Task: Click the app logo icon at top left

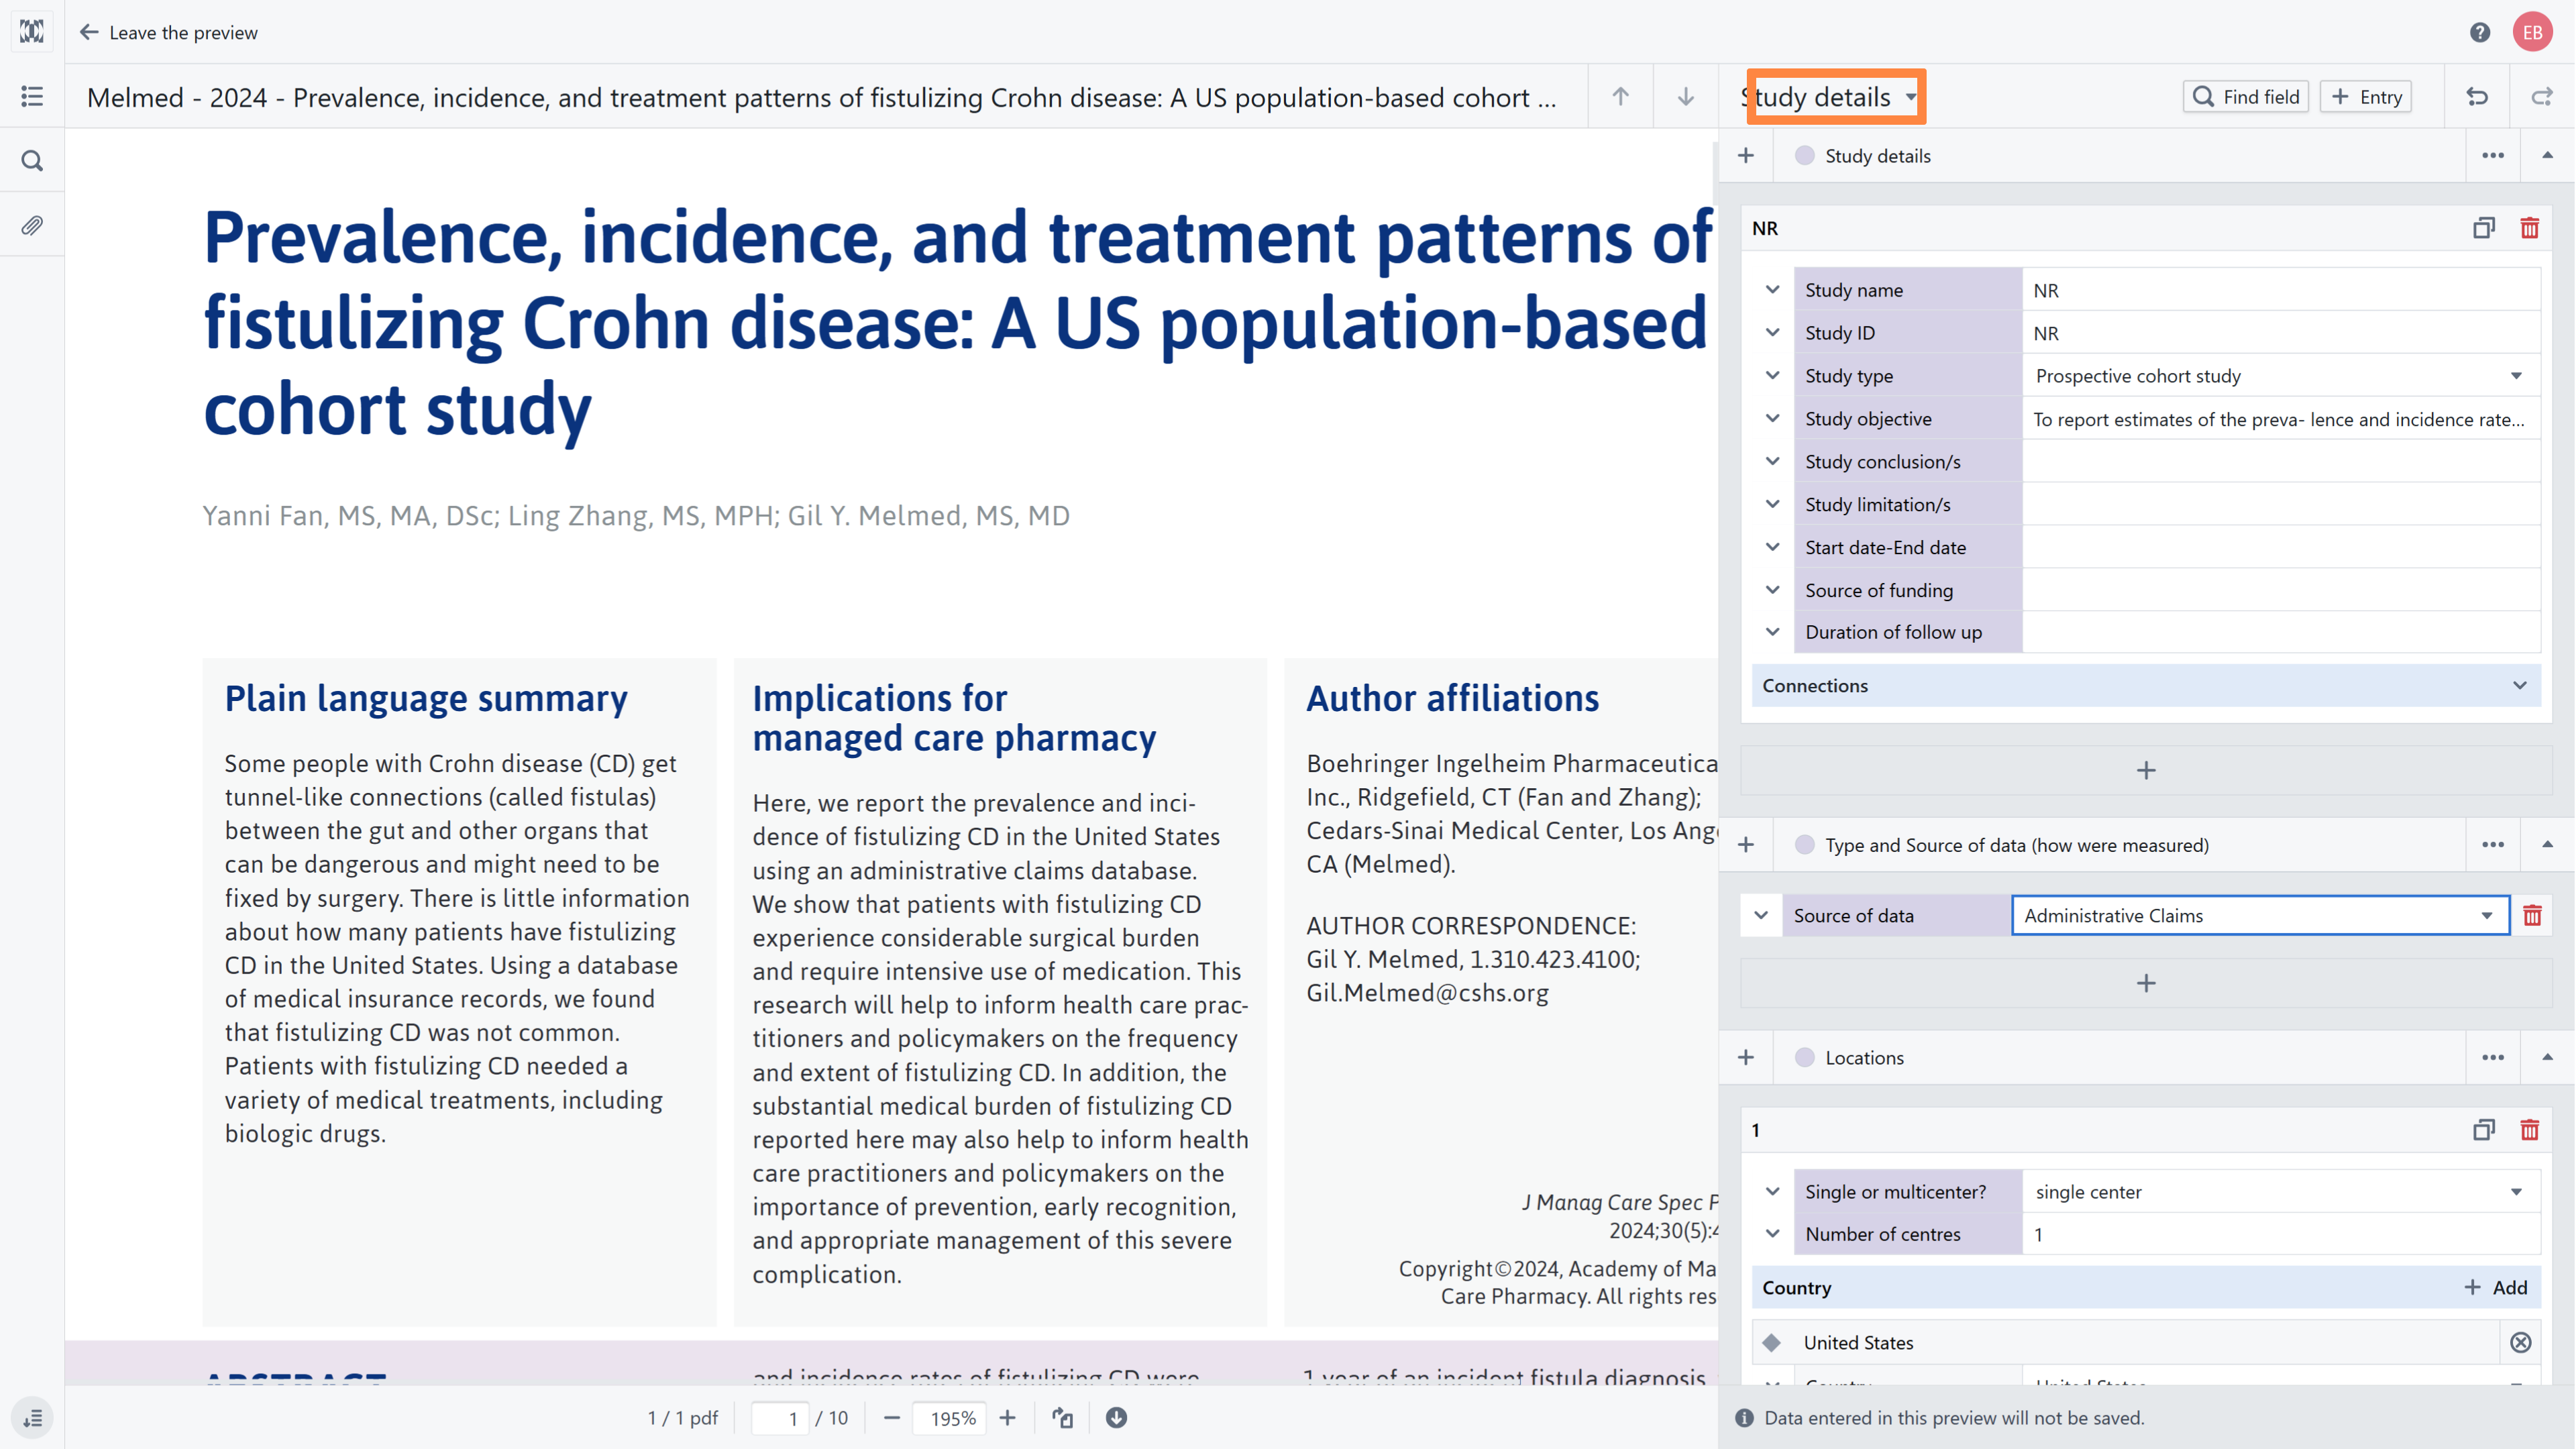Action: (32, 32)
